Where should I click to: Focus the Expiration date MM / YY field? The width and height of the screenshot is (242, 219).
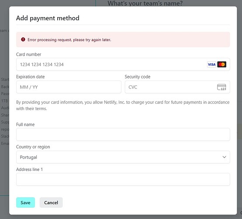[69, 87]
